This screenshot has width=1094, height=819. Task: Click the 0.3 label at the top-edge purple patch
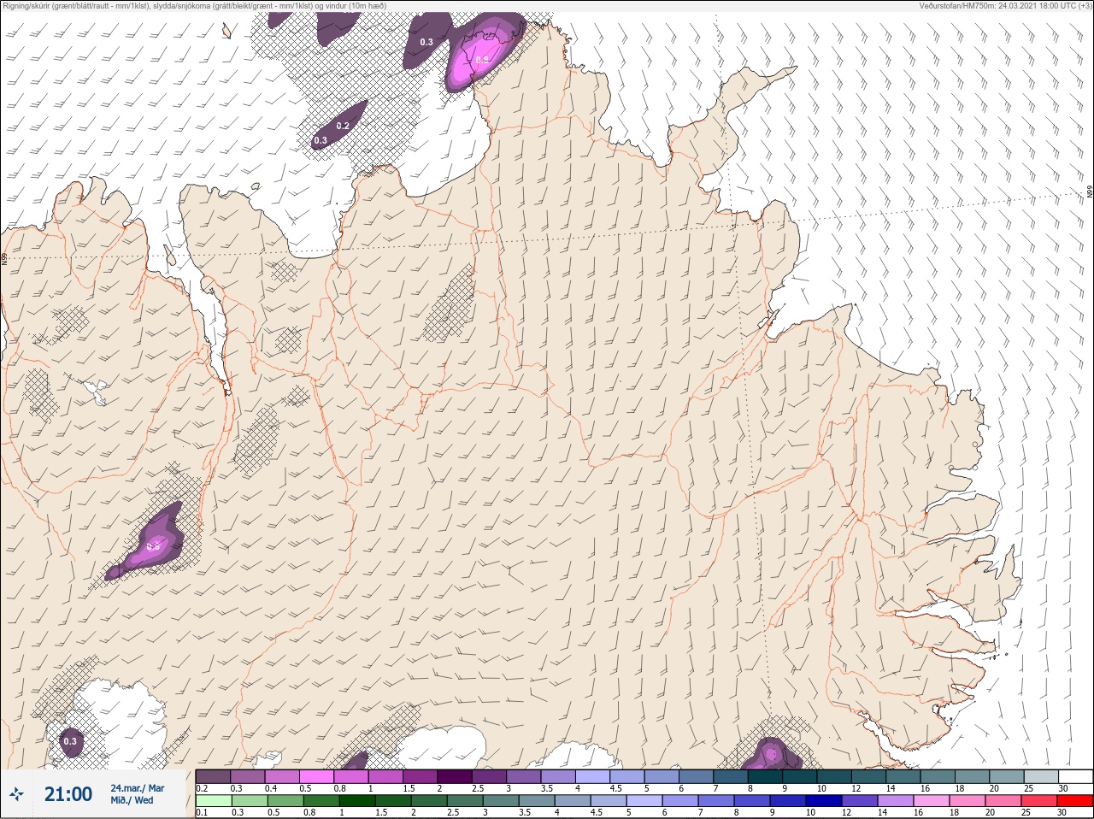(426, 42)
